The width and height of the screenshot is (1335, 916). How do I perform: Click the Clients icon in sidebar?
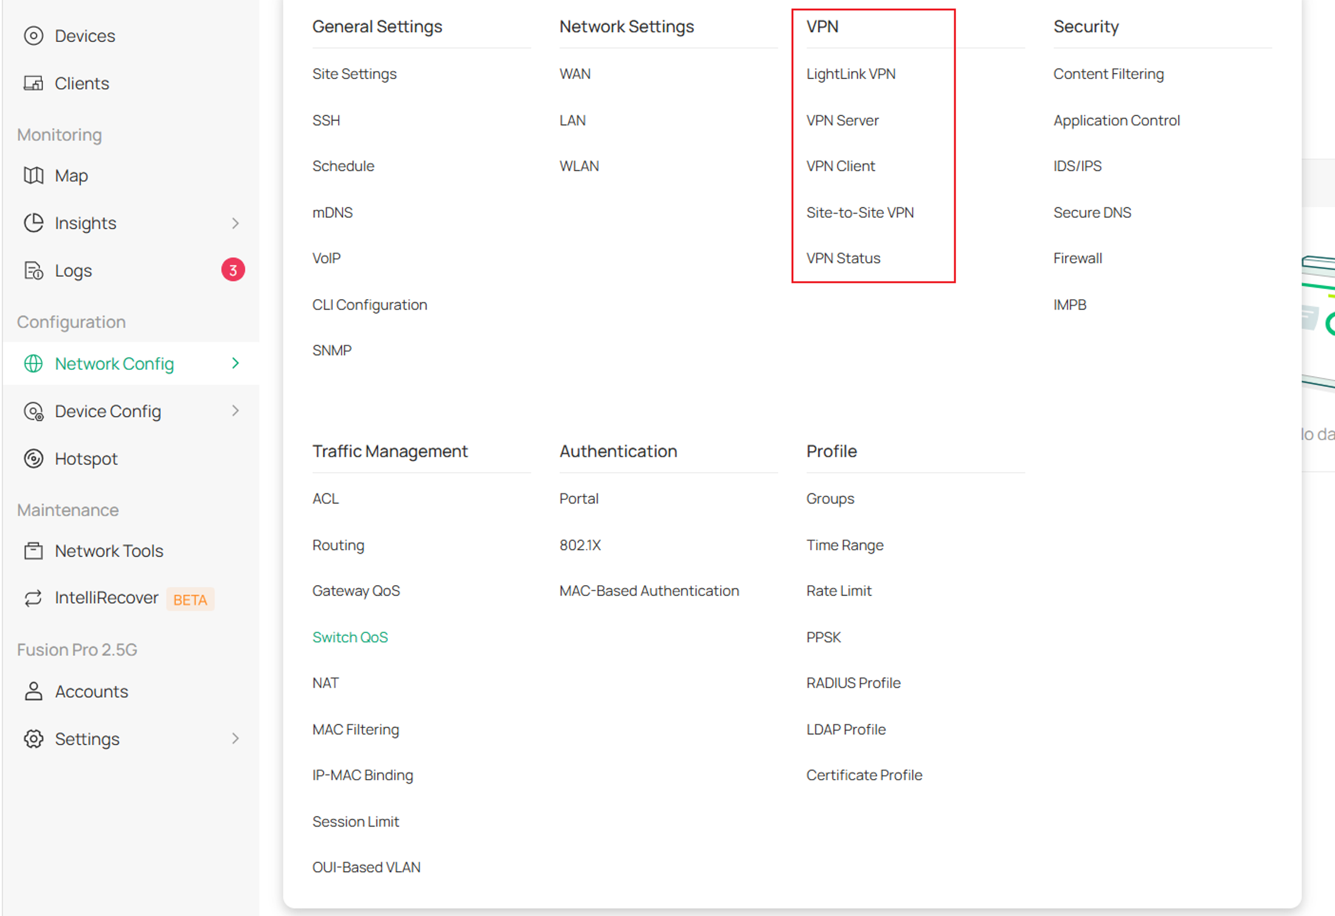(x=33, y=83)
